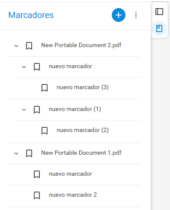The width and height of the screenshot is (170, 210).
Task: Collapse New Portable Document 1.pdf tree node
Action: pos(16,153)
